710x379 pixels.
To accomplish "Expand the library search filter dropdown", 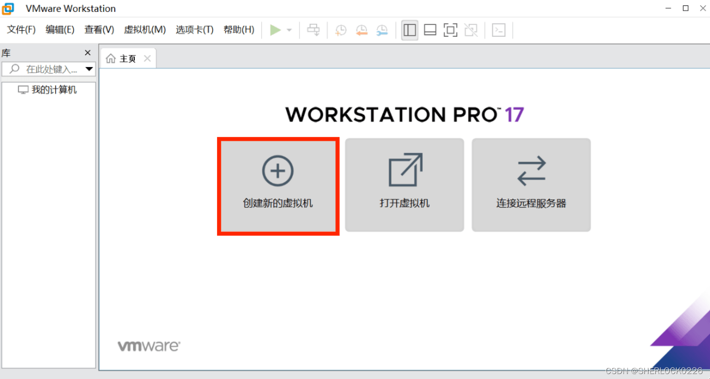I will click(89, 69).
